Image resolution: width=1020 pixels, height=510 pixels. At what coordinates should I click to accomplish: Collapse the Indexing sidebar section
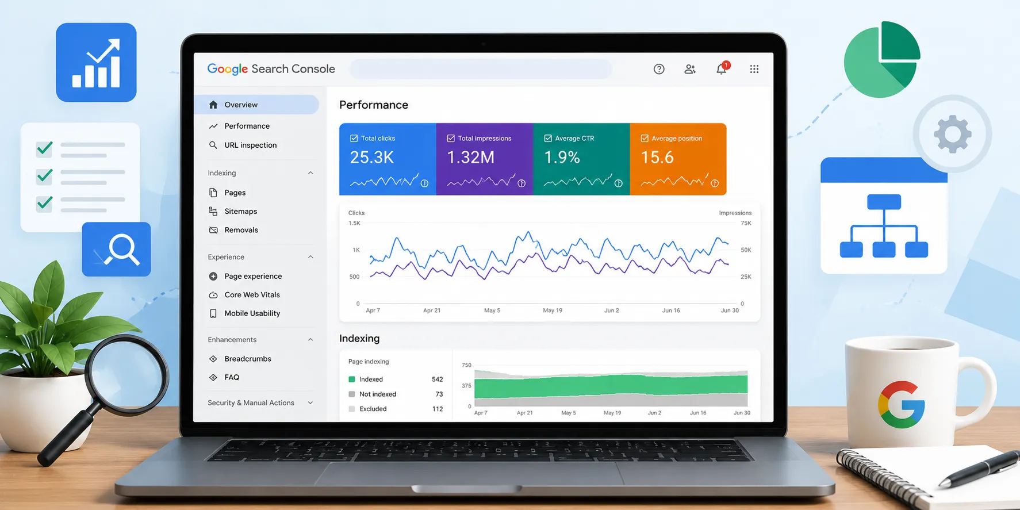tap(310, 173)
